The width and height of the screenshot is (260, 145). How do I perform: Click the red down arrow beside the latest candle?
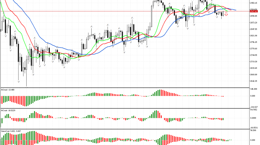click(x=226, y=14)
